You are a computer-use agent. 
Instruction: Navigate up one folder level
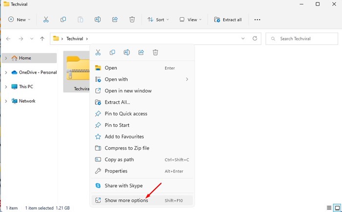click(x=42, y=39)
